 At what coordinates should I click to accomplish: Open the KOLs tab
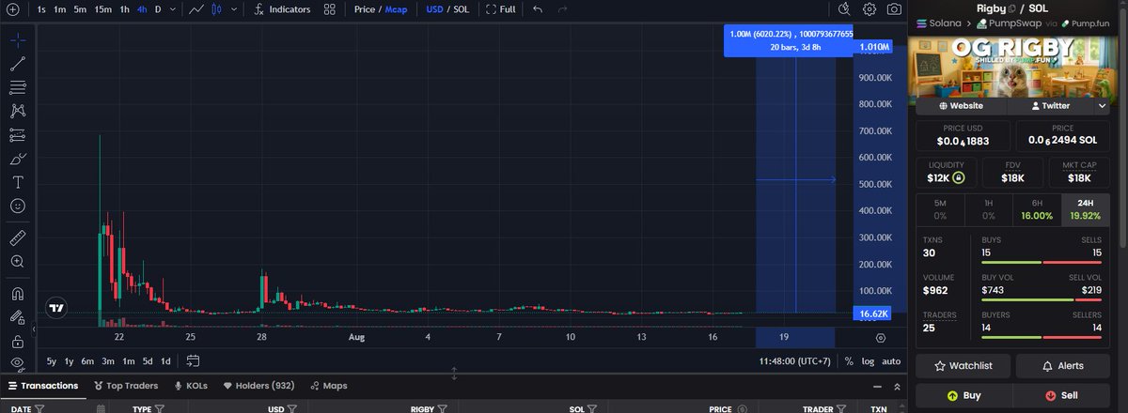pyautogui.click(x=190, y=385)
